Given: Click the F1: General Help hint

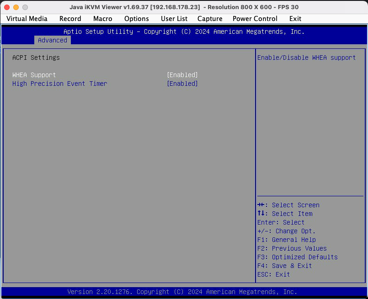Looking at the screenshot, I should pos(286,240).
